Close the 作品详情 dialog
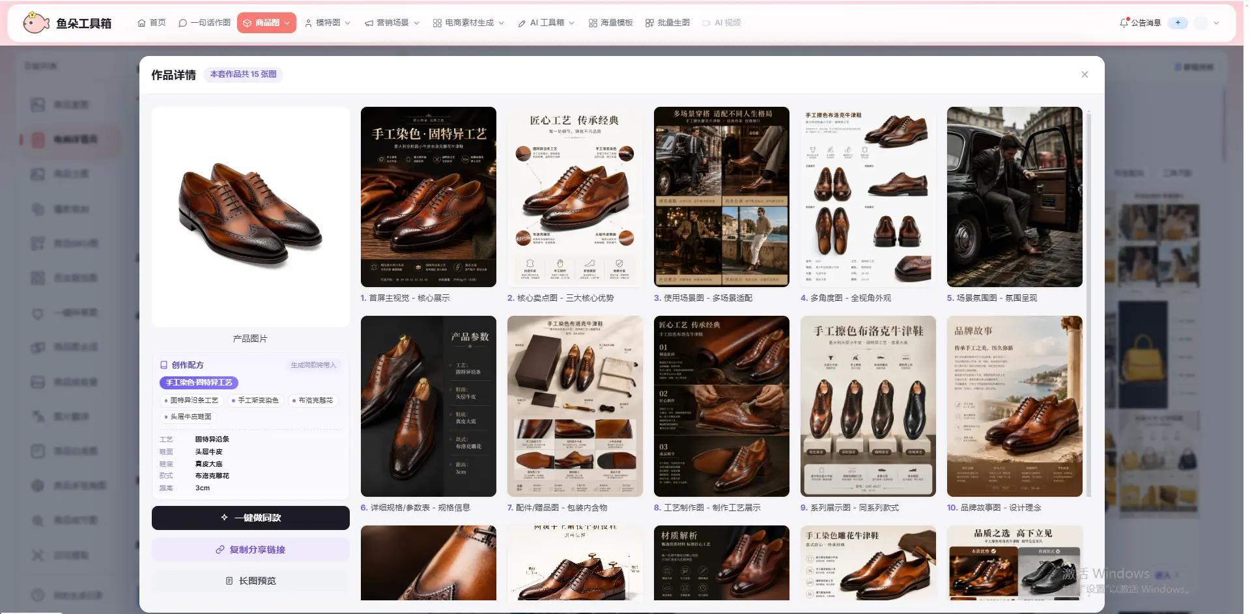The height and width of the screenshot is (614, 1250). click(x=1085, y=74)
